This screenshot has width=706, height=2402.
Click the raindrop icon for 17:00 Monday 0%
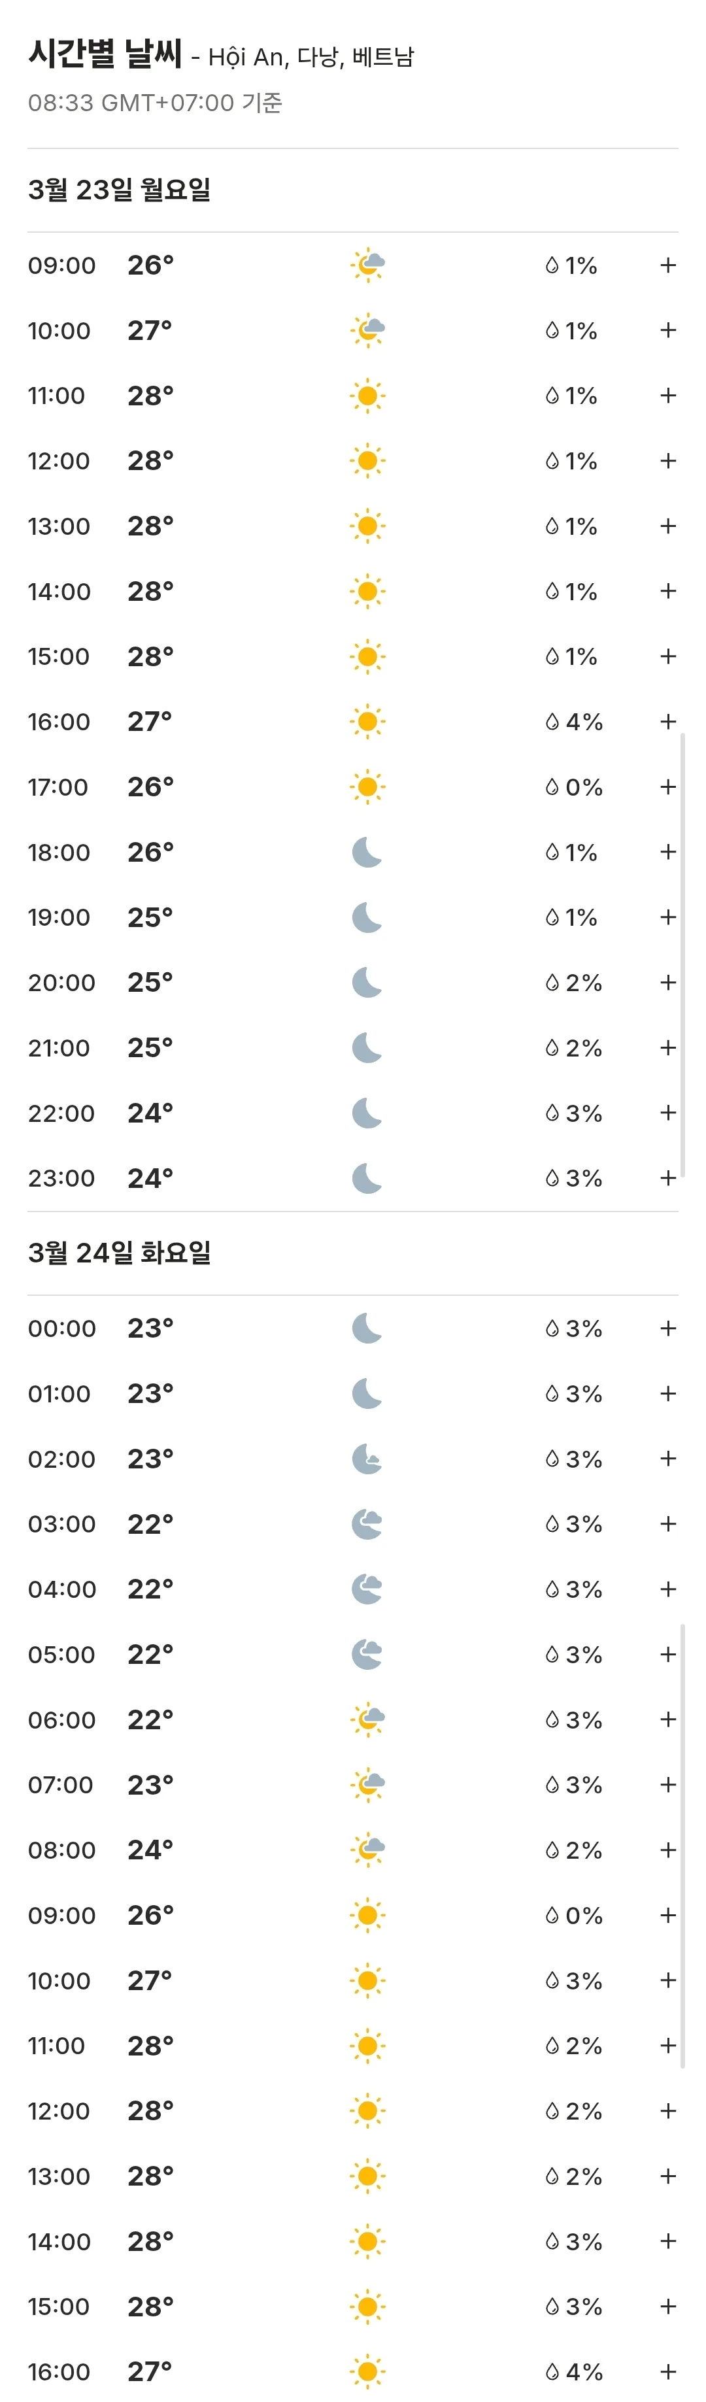tap(552, 787)
